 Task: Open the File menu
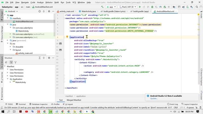click(x=7, y=2)
